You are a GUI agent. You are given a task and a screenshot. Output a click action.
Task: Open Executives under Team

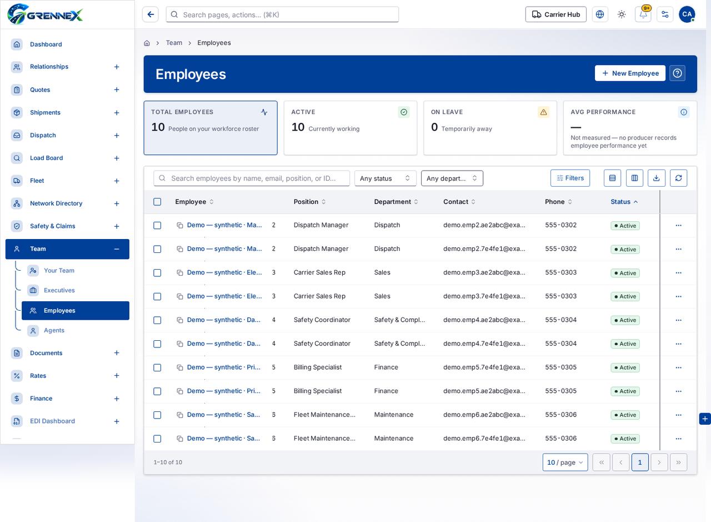[76, 290]
